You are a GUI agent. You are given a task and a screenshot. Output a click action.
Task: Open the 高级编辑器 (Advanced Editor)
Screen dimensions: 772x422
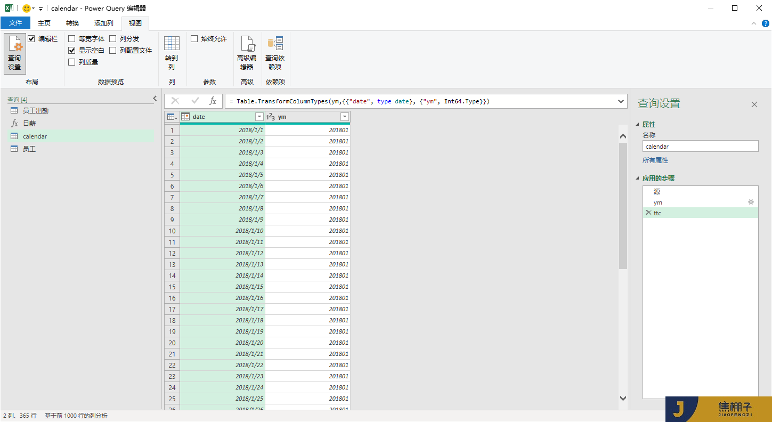(247, 53)
